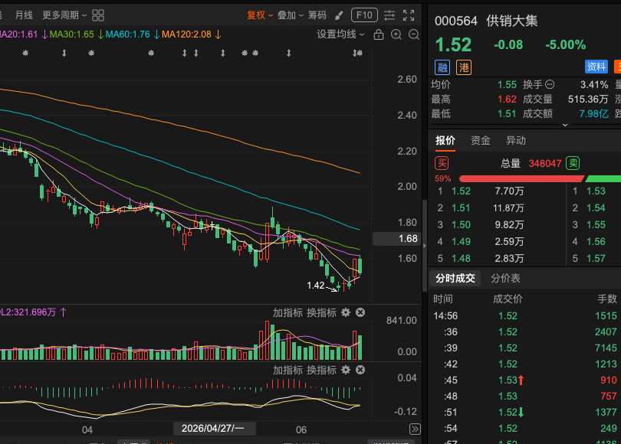The width and height of the screenshot is (621, 444).
Task: Toggle the chart lock icon
Action: pyautogui.click(x=379, y=34)
